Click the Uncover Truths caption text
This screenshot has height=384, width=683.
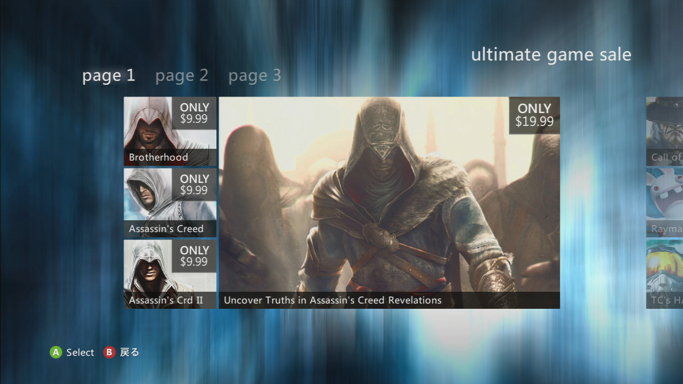pos(332,300)
